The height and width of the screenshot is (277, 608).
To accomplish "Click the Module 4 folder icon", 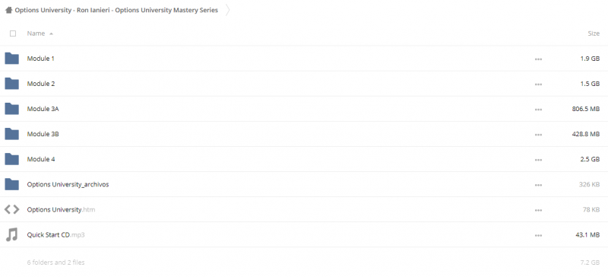I will coord(11,159).
